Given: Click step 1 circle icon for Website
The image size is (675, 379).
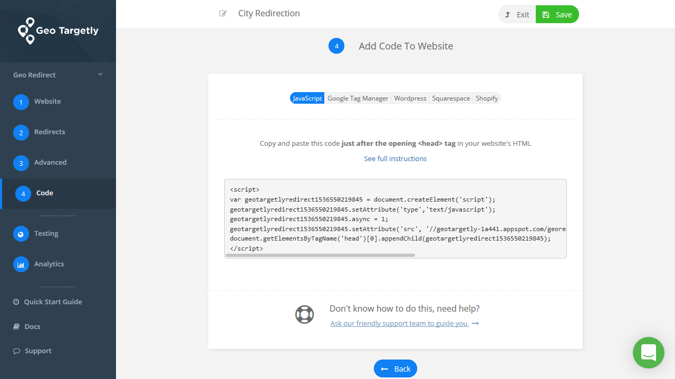Looking at the screenshot, I should pos(21,102).
